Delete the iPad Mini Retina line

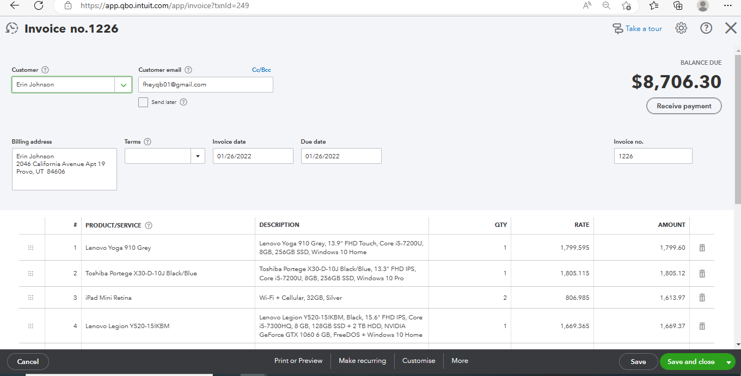702,298
